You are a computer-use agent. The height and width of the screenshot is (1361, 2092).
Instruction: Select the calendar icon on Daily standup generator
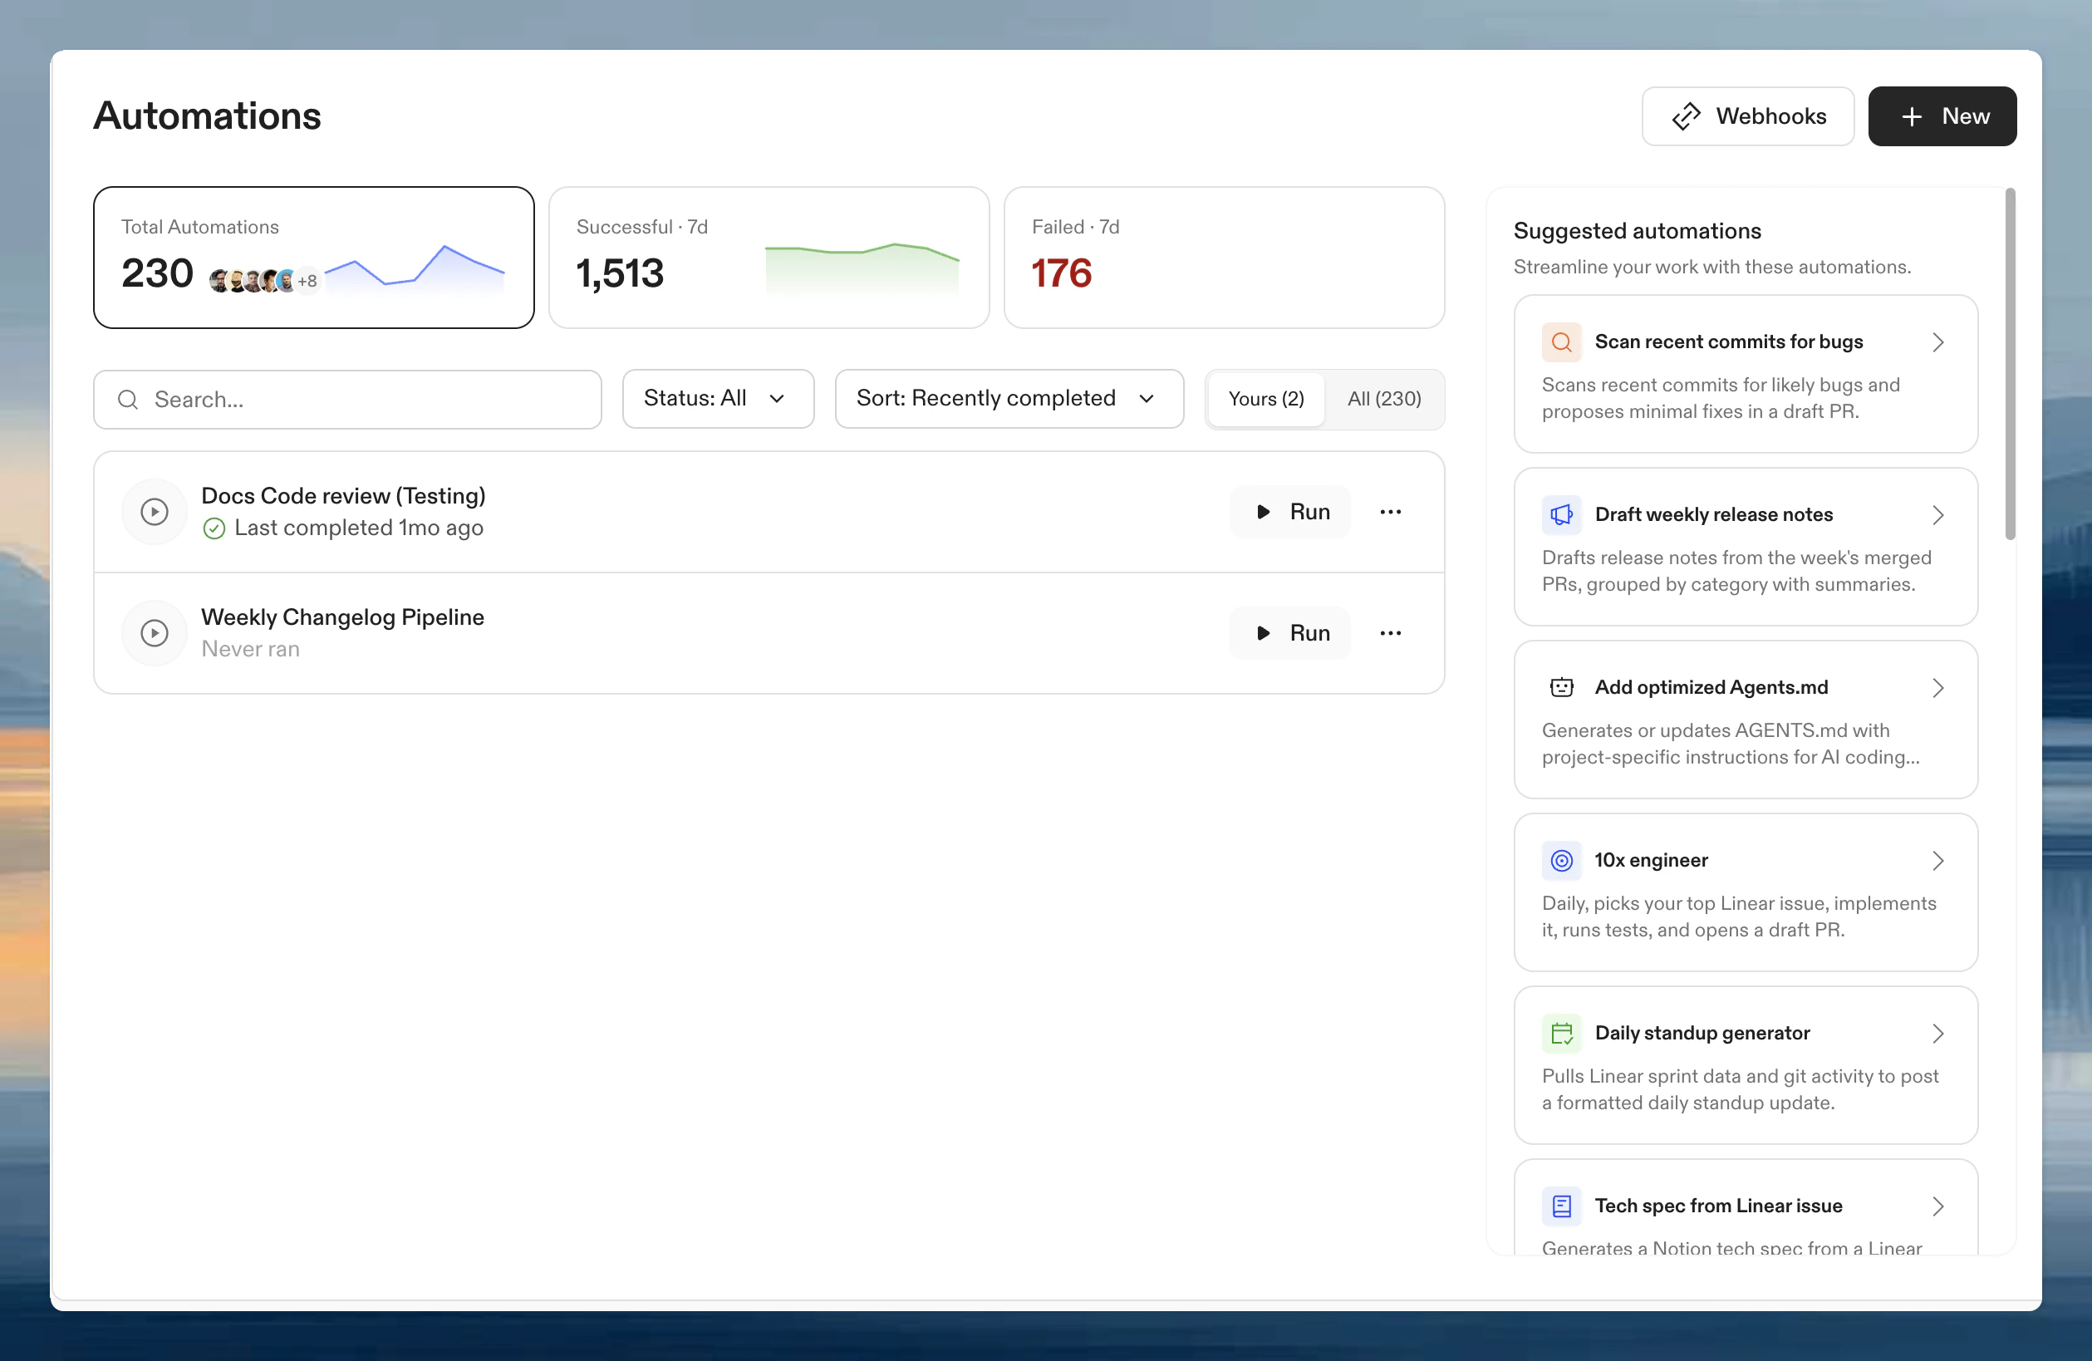tap(1561, 1032)
